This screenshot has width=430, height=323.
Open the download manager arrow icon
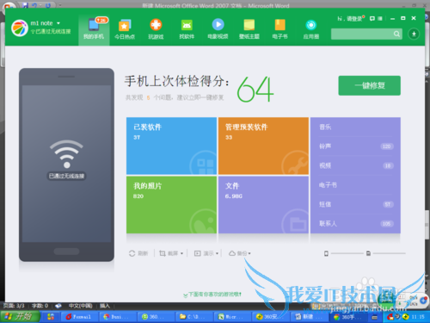[414, 34]
